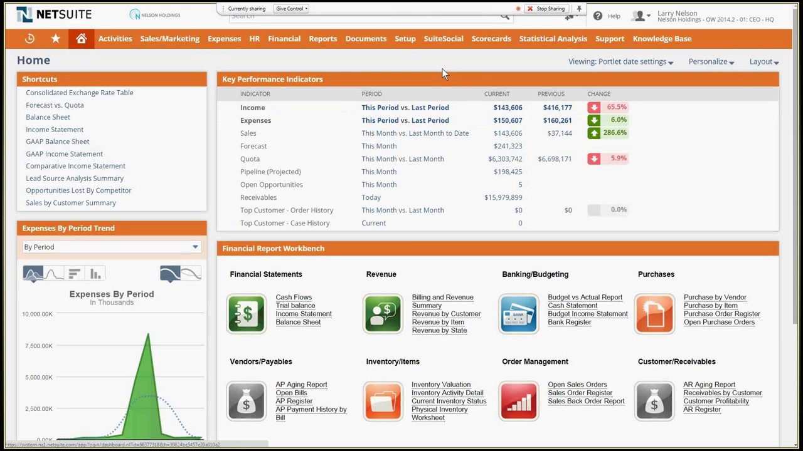
Task: Click the search magnifier icon
Action: (x=505, y=16)
